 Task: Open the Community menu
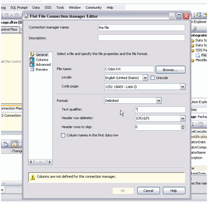[94, 7]
